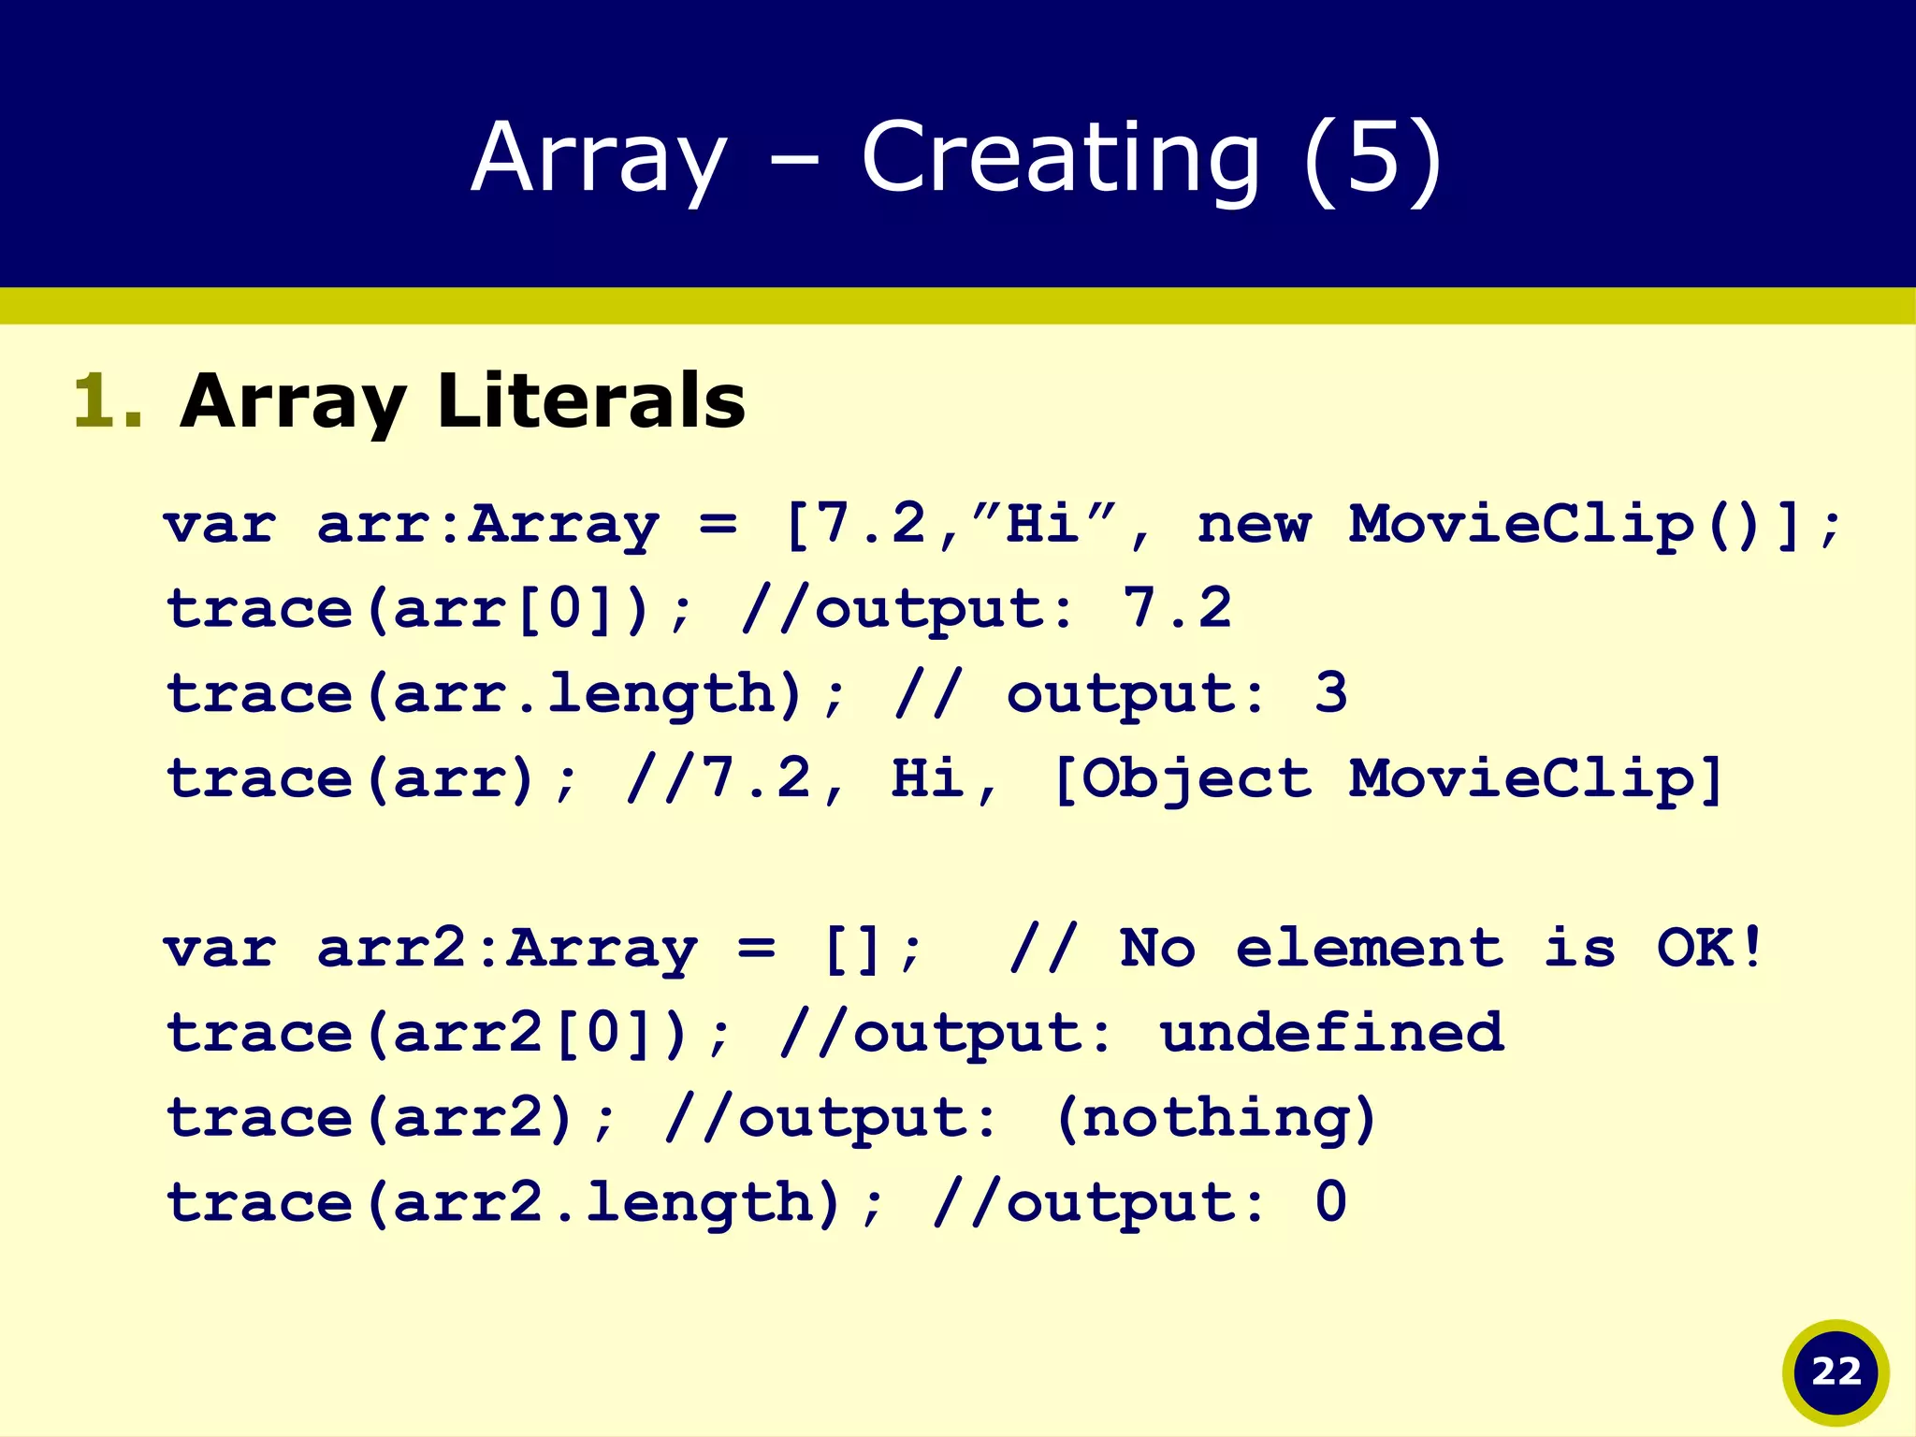Click the line "trace(arr); //7.2, Hi, [Object MovieClip]"
The image size is (1916, 1437).
tap(945, 779)
